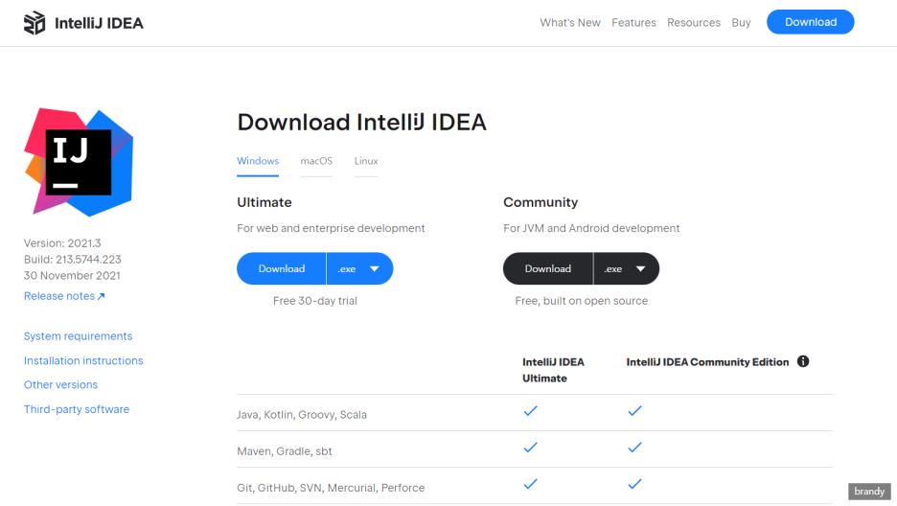Viewport: 897px width, 506px height.
Task: Click Ultimate checkmark for Maven, Gradle, sbt
Action: pyautogui.click(x=530, y=448)
